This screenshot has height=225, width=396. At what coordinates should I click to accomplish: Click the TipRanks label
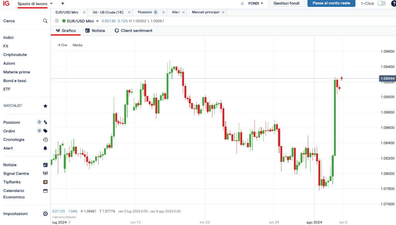[12, 182]
